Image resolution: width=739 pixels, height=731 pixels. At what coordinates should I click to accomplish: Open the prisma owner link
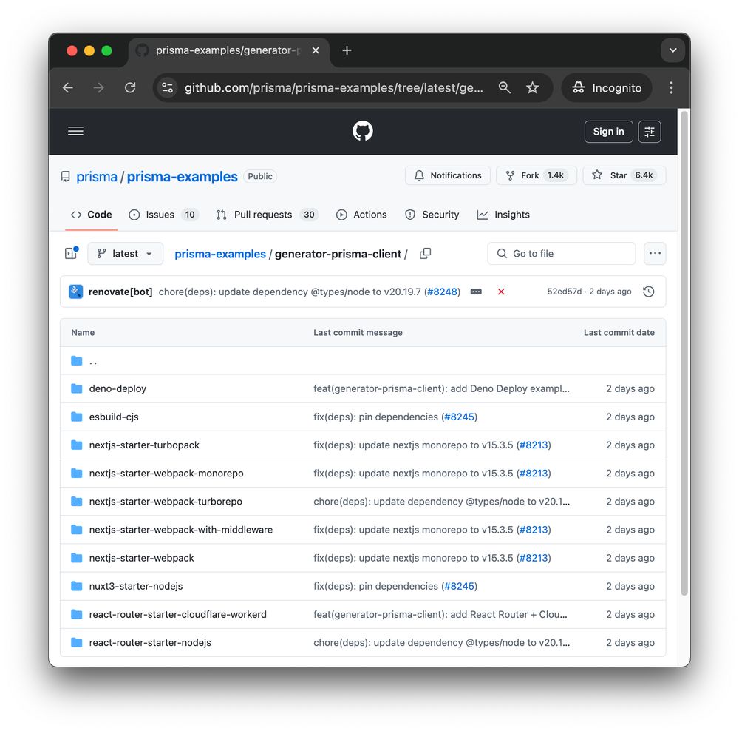point(97,177)
